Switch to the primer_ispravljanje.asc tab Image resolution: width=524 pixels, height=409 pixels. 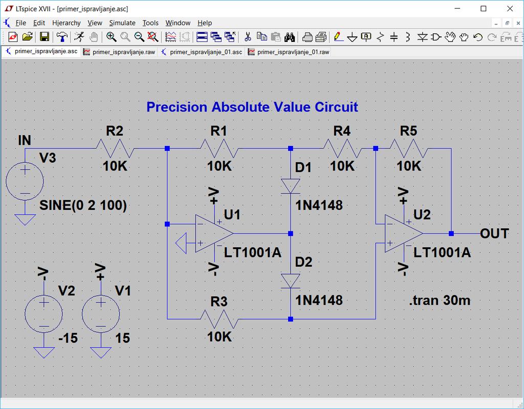tap(41, 52)
